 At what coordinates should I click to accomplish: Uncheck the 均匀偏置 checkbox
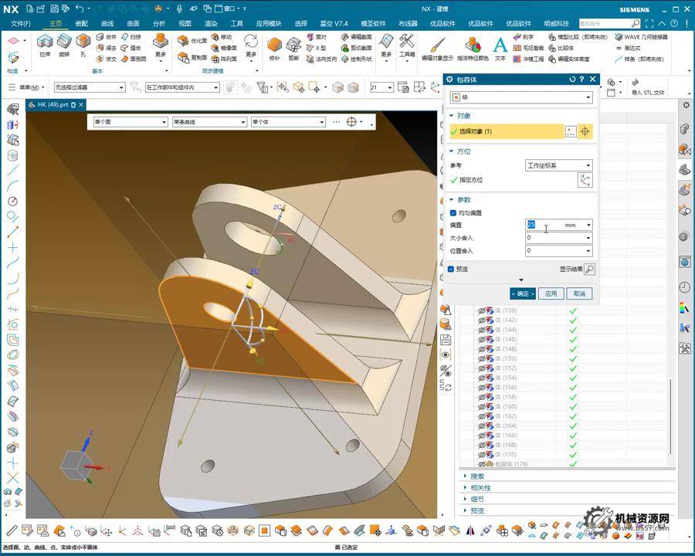453,212
